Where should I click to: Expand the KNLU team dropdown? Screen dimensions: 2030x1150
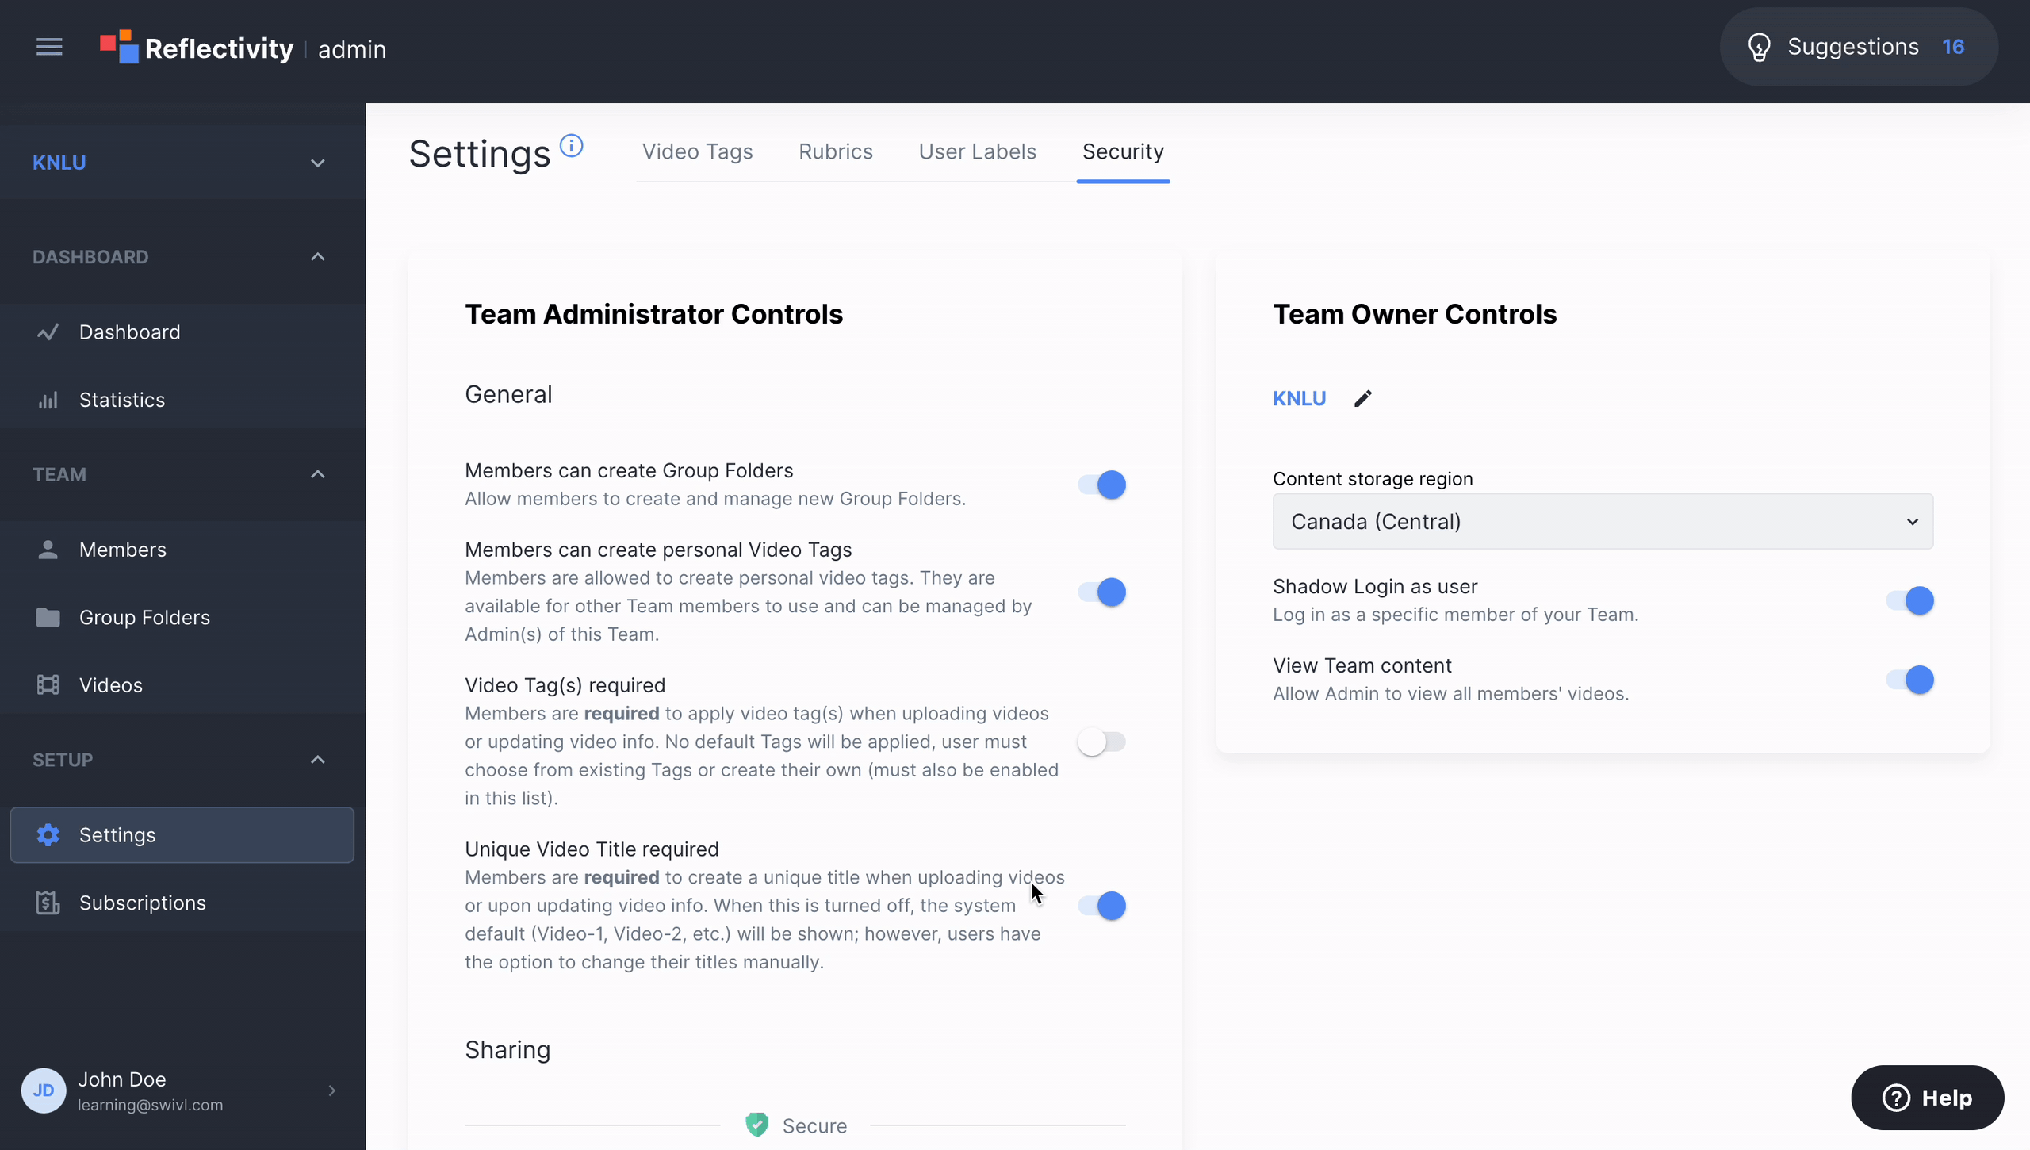point(316,162)
